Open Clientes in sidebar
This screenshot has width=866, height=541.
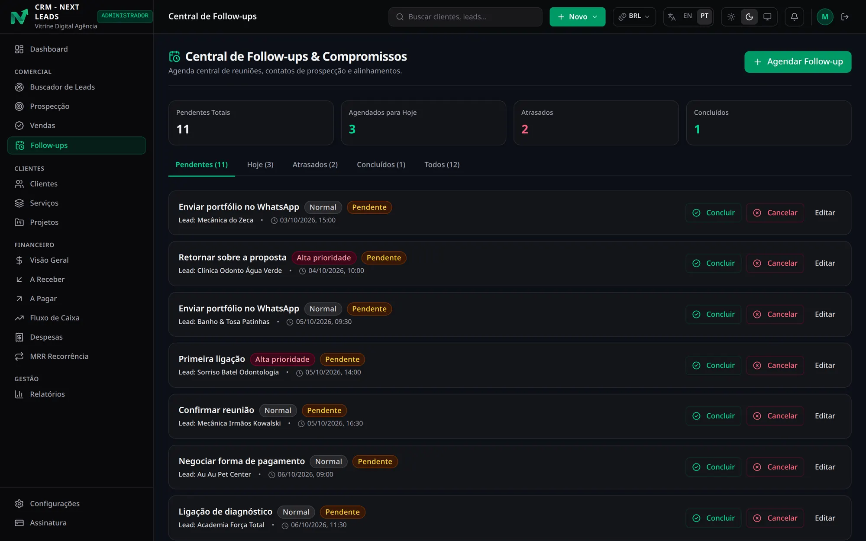point(77,184)
